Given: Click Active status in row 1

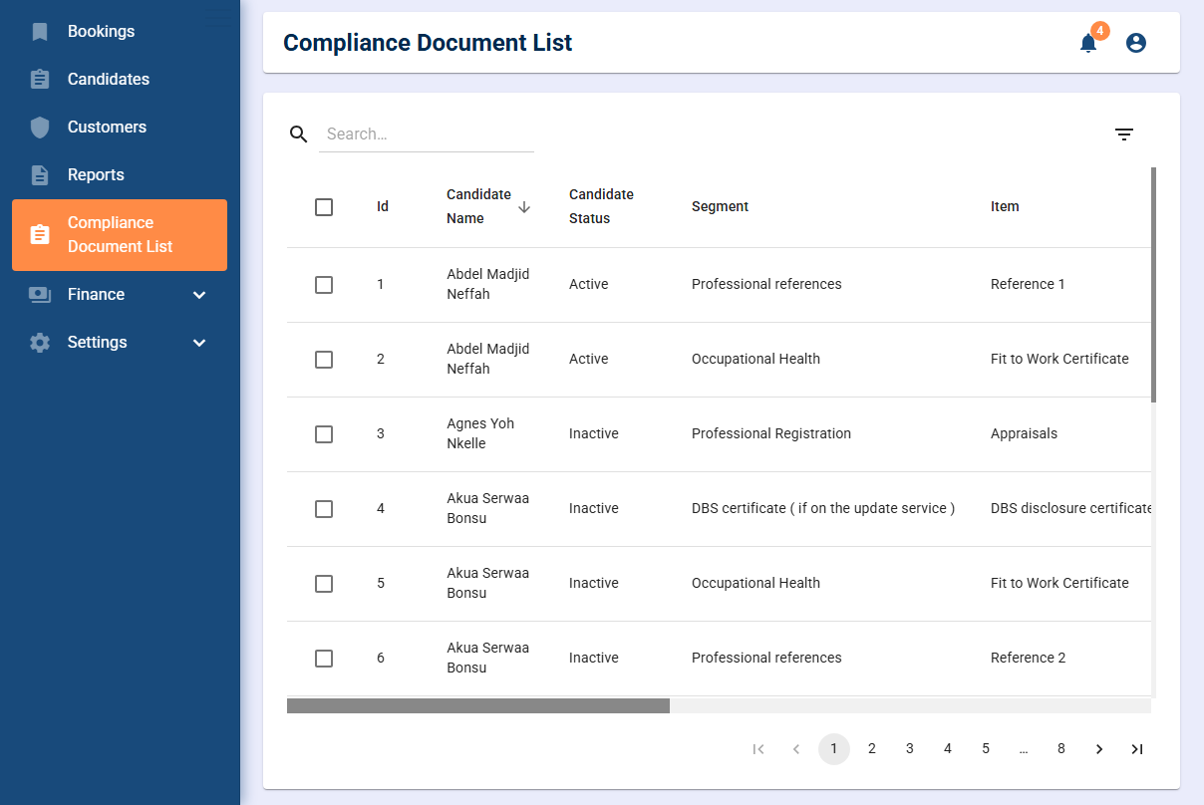Looking at the screenshot, I should (x=588, y=285).
